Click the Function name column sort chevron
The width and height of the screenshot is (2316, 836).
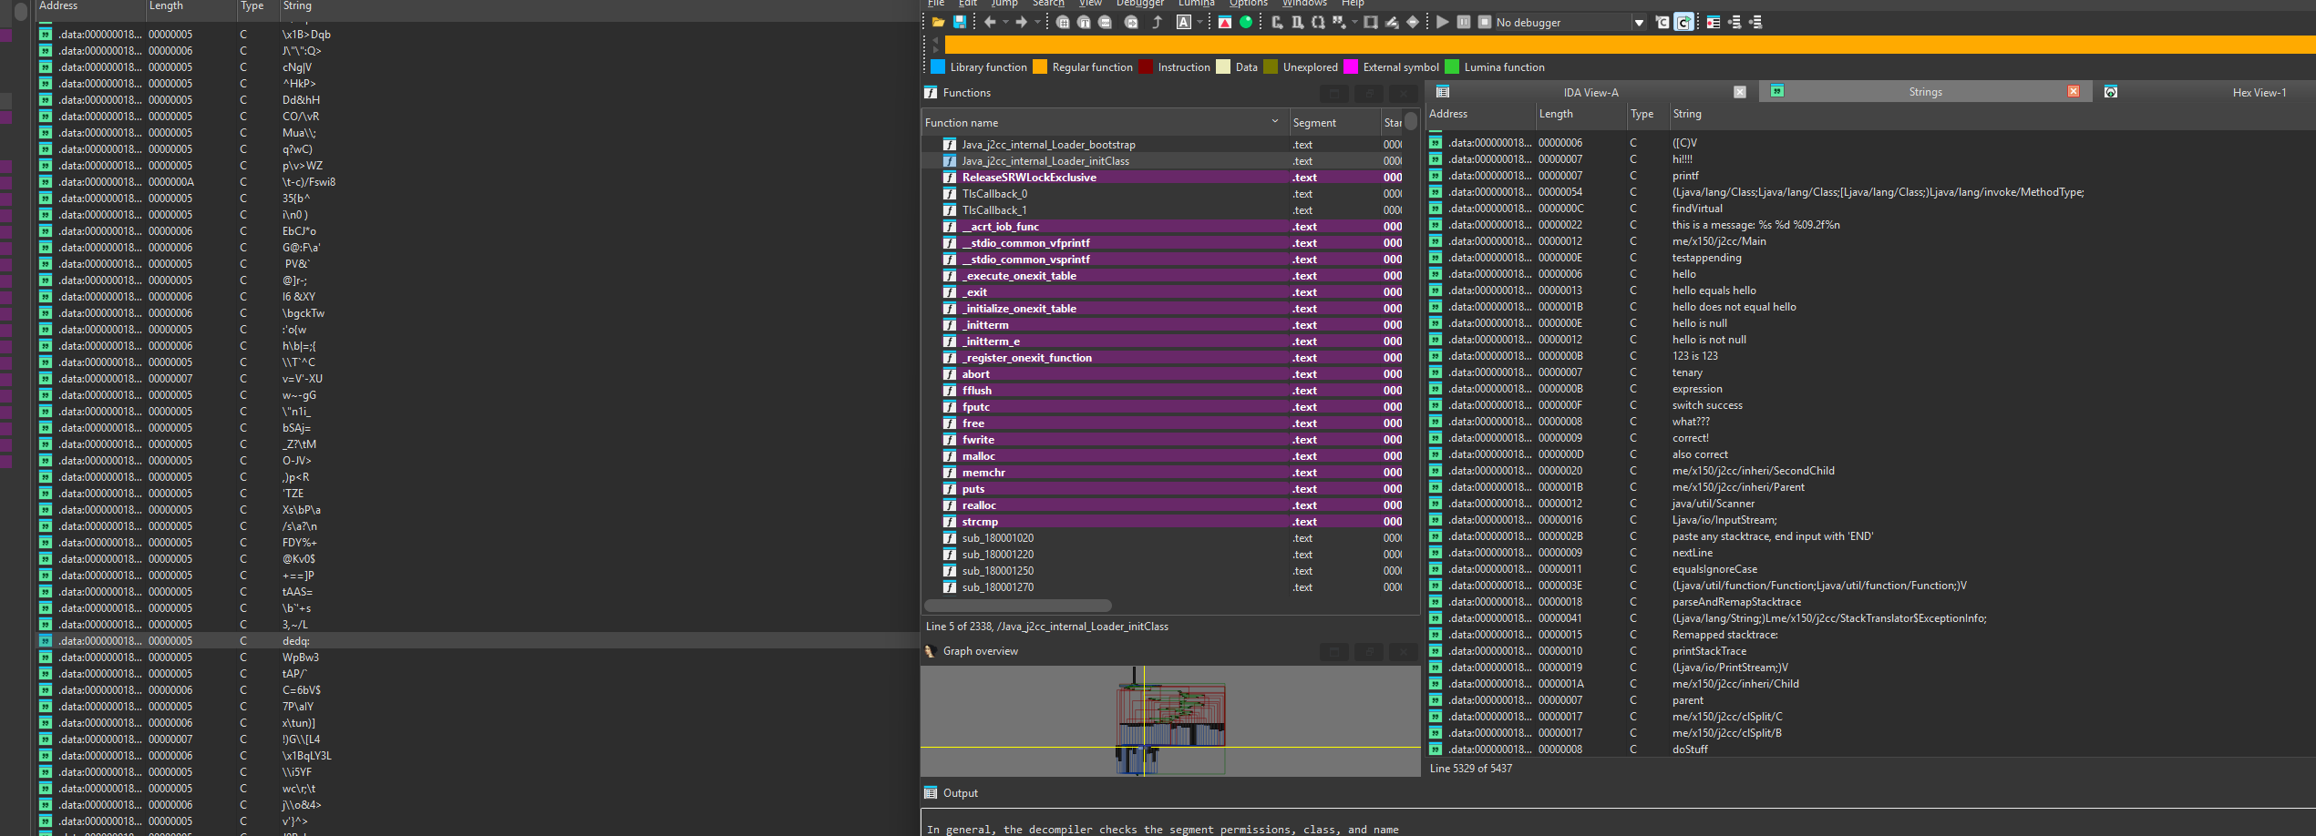coord(1274,122)
